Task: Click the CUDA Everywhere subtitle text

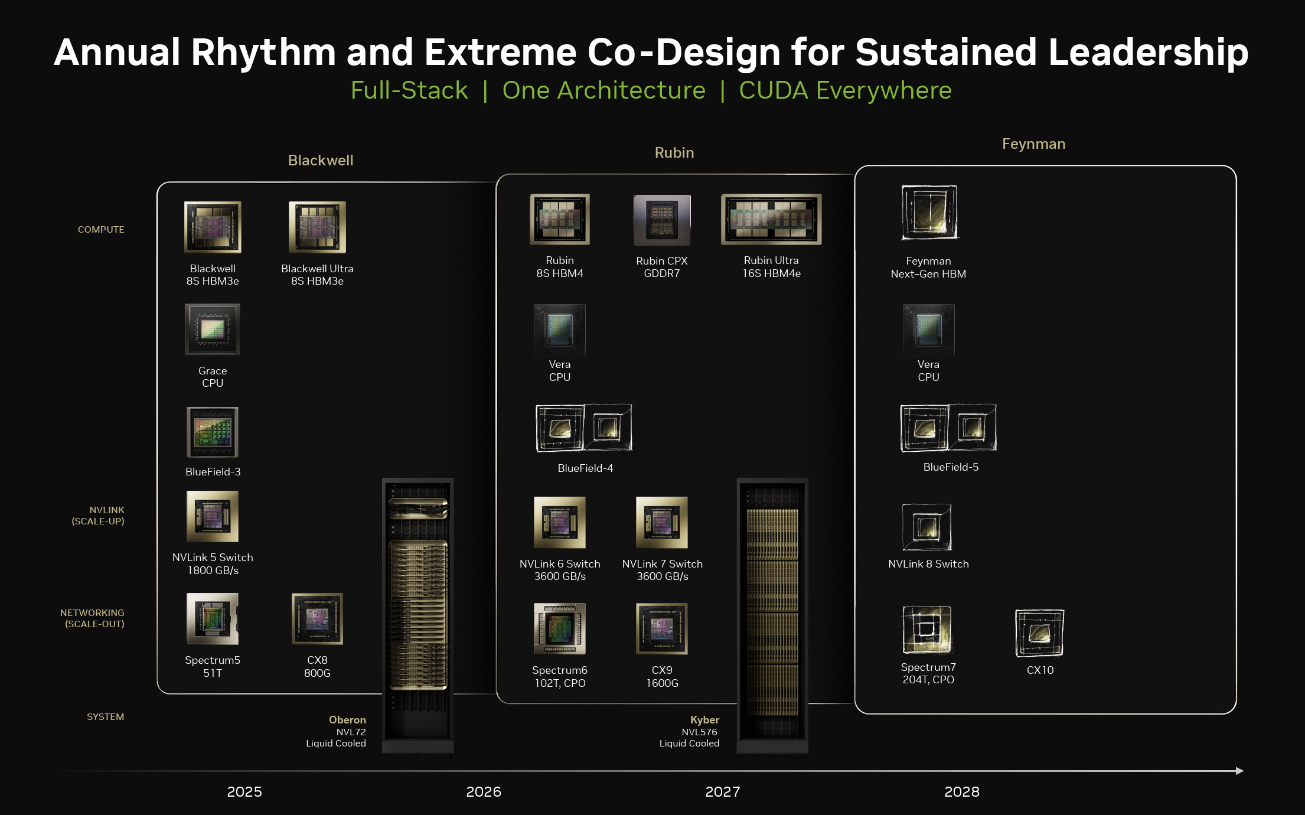Action: (845, 90)
